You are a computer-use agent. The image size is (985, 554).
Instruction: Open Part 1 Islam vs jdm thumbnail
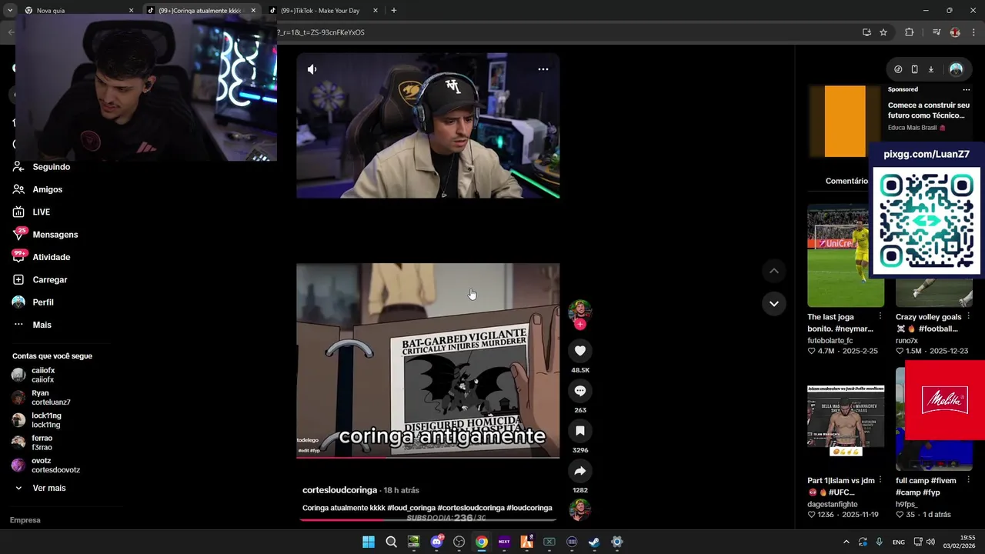coord(846,419)
